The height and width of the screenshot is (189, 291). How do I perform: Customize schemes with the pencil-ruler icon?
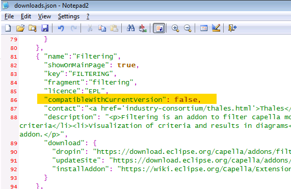pos(216,28)
